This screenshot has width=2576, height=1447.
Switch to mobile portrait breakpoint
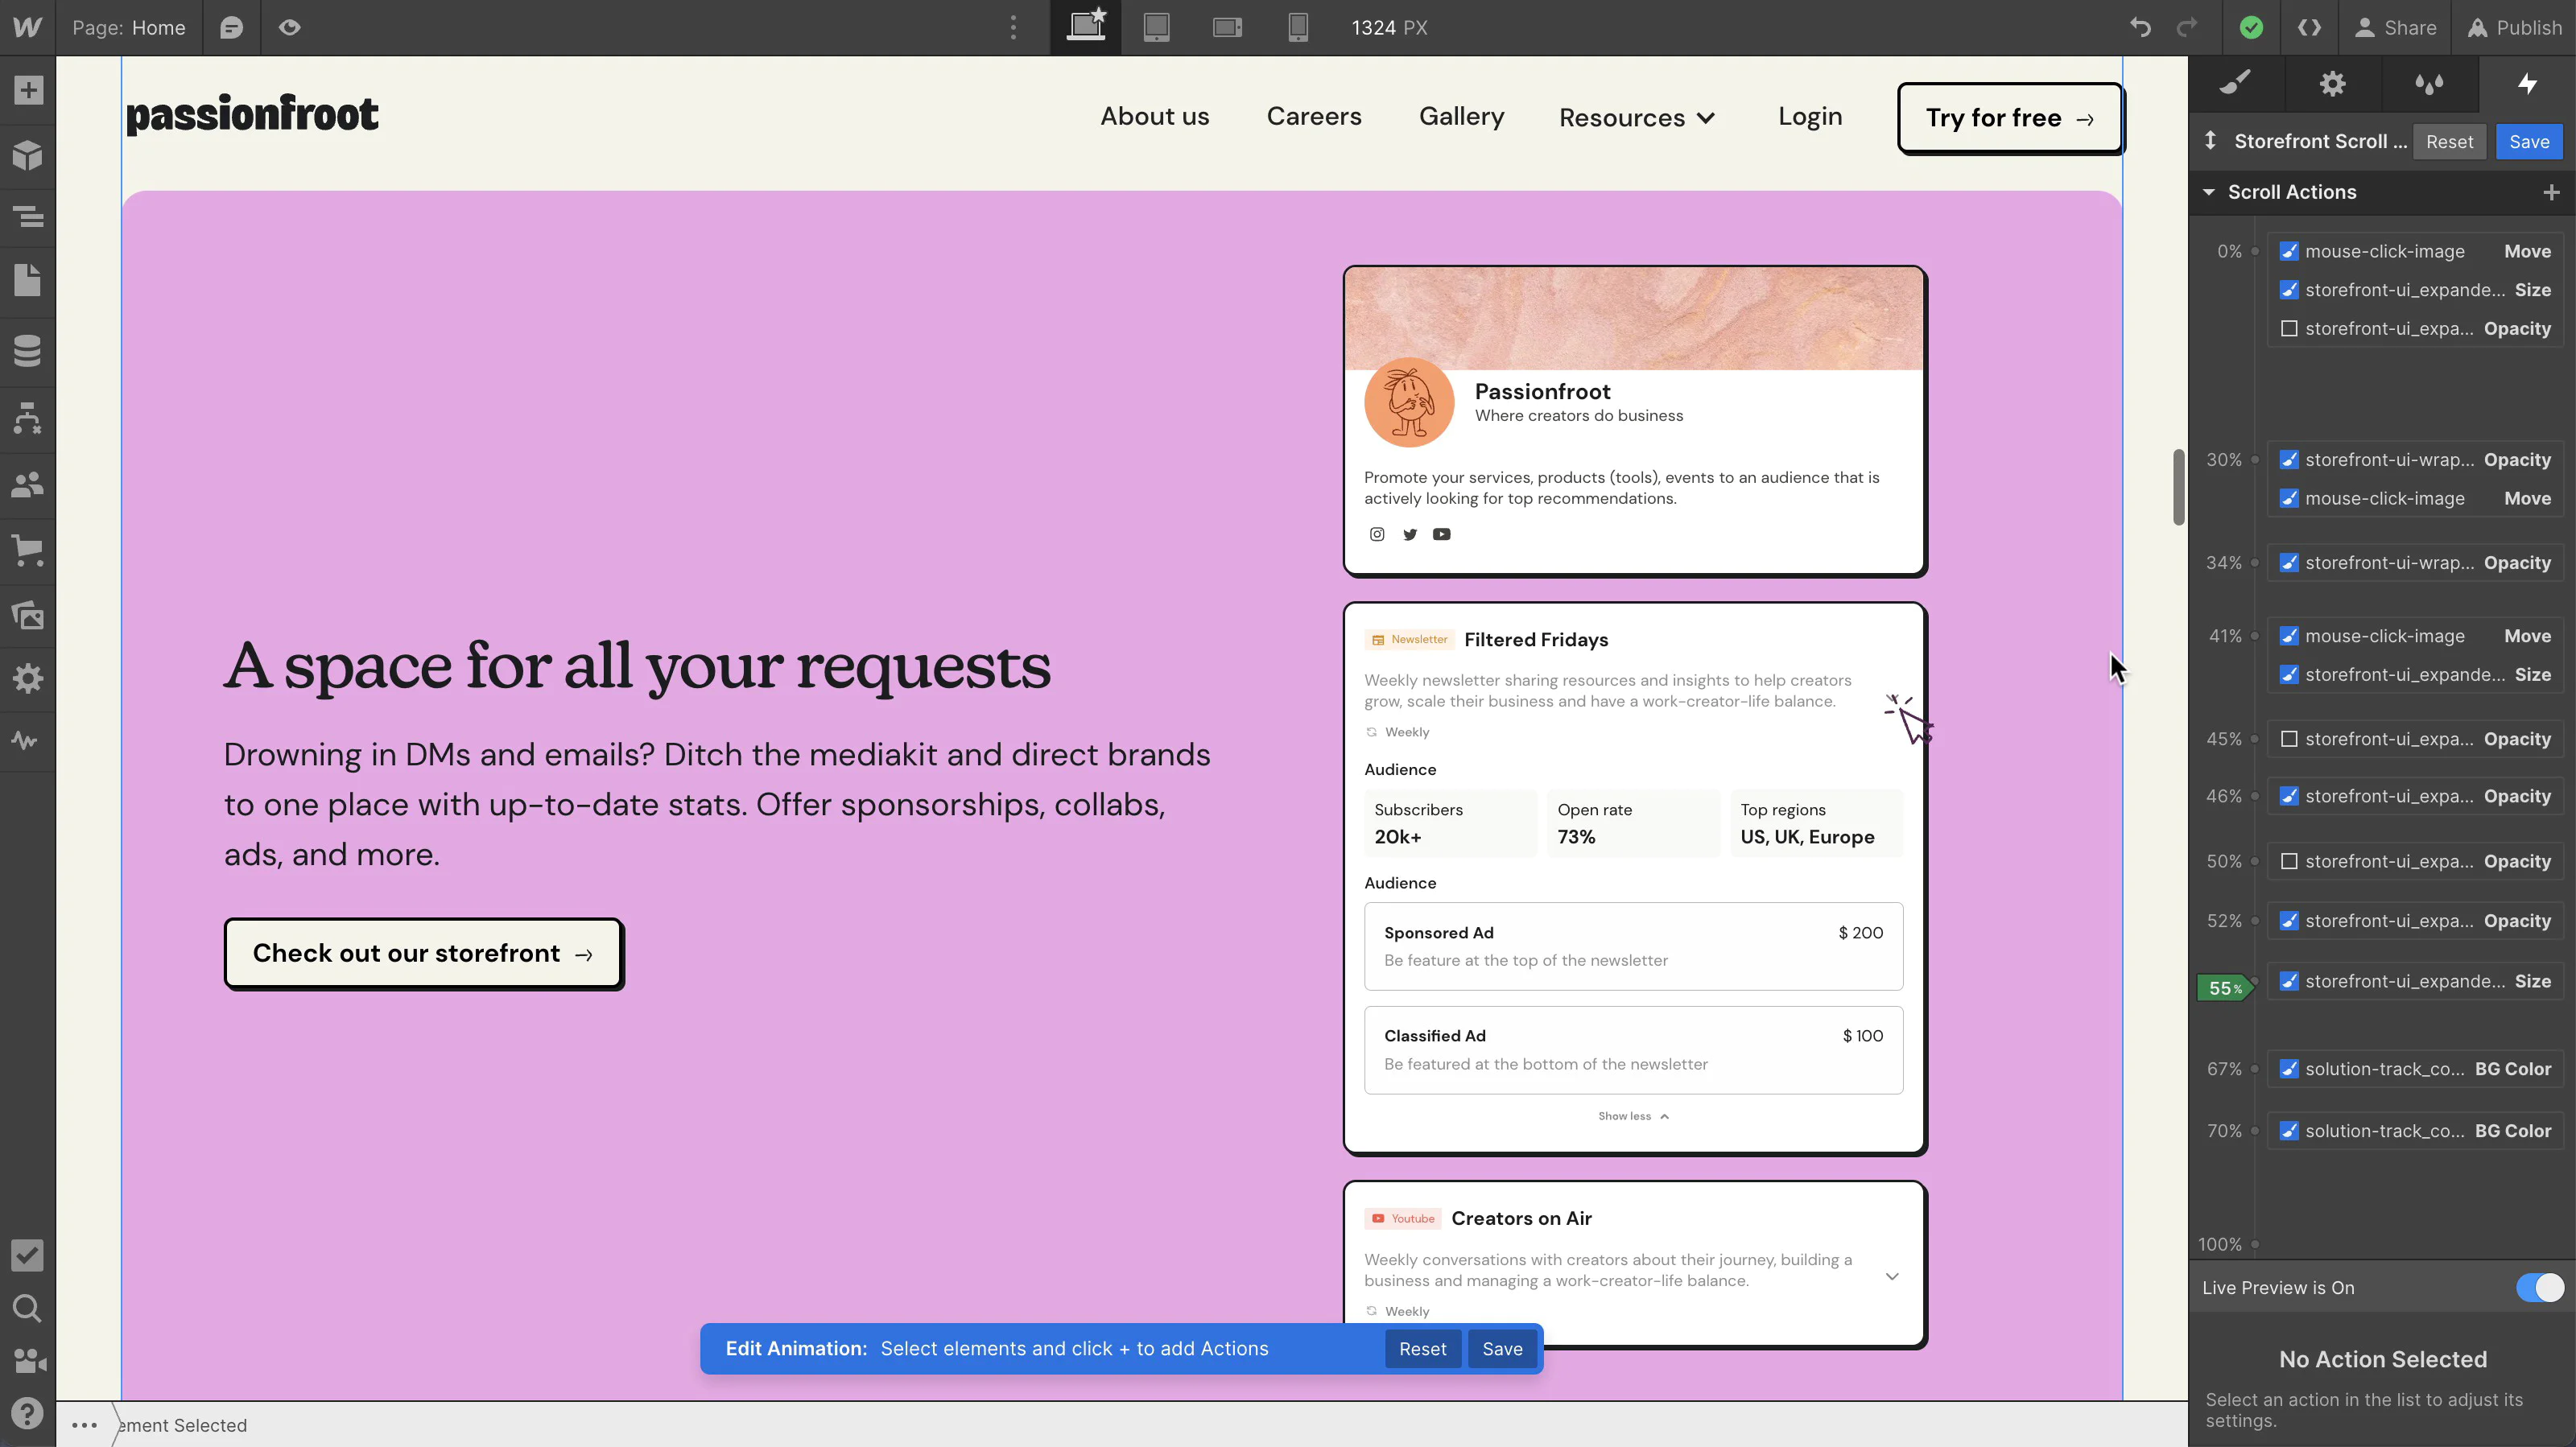(1298, 28)
